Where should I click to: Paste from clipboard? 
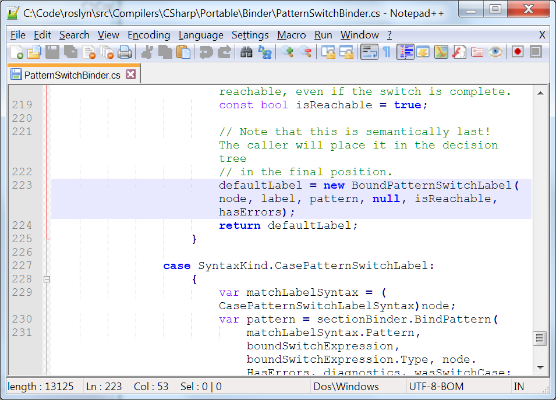(184, 52)
